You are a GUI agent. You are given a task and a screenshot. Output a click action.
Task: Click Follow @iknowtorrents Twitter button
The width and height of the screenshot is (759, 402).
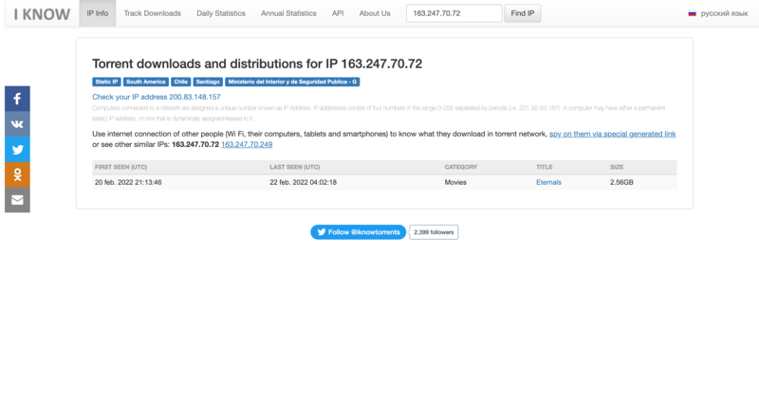[x=358, y=231]
